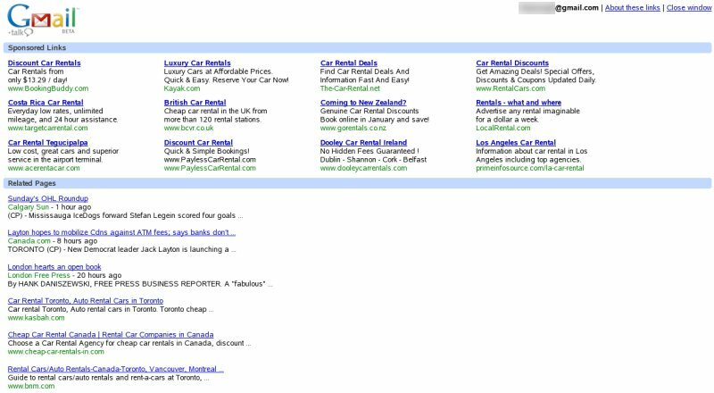Viewport: 714px width, 393px height.
Task: Open the British Car Rental ad
Action: (195, 103)
